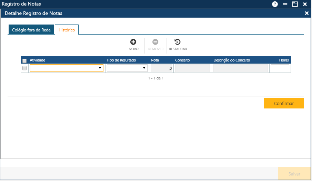Screen dimensions: 312x181
Task: Minimize the Registro de Notas window
Action: [x=285, y=4]
